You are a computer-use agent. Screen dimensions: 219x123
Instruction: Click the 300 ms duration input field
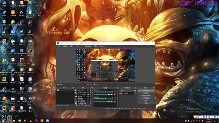[128, 93]
